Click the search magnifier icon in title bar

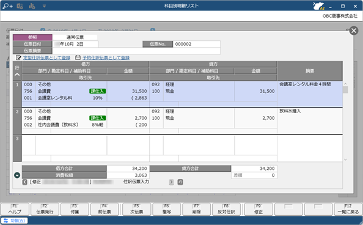tap(7, 6)
